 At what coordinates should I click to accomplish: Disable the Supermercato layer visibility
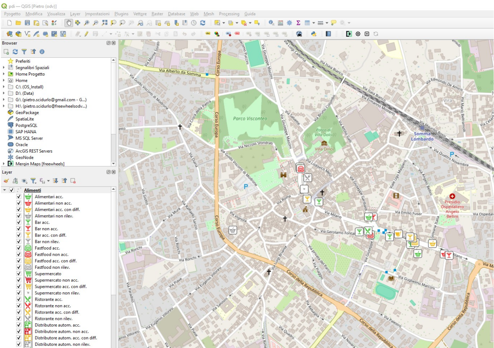click(x=19, y=274)
